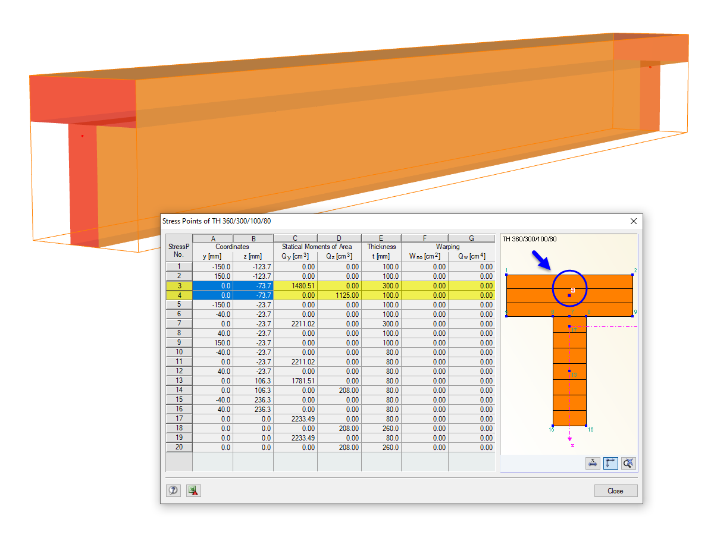Open help for the Stress Points dialog
This screenshot has height=535, width=714.
coord(173,490)
